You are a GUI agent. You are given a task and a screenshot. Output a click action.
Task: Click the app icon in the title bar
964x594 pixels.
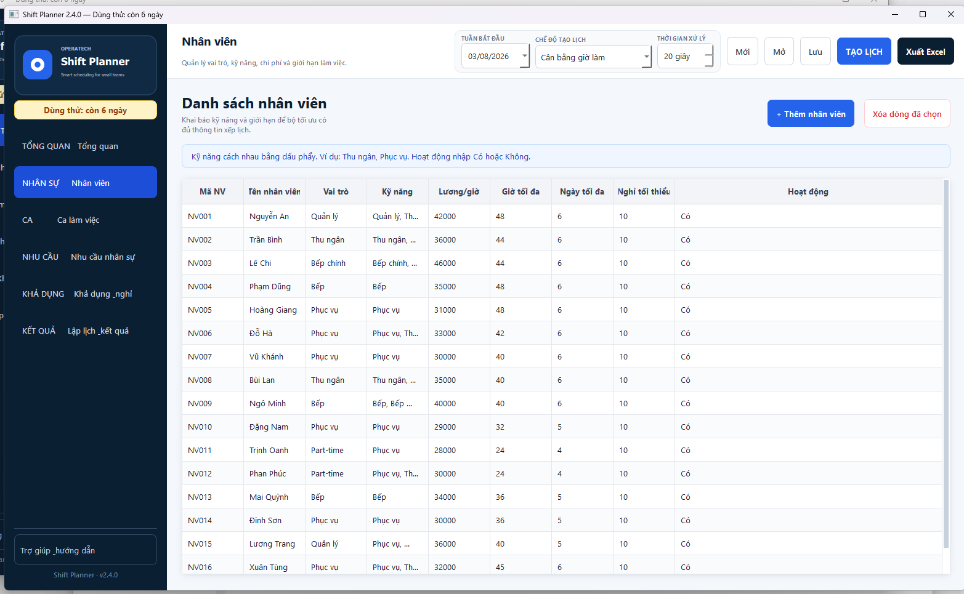click(x=14, y=14)
